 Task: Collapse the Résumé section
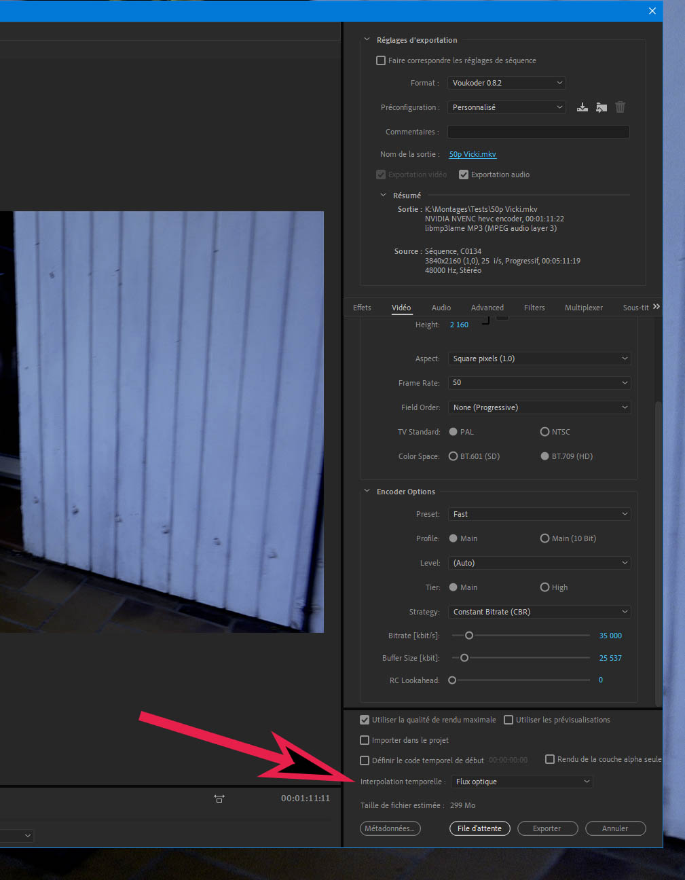tap(383, 196)
